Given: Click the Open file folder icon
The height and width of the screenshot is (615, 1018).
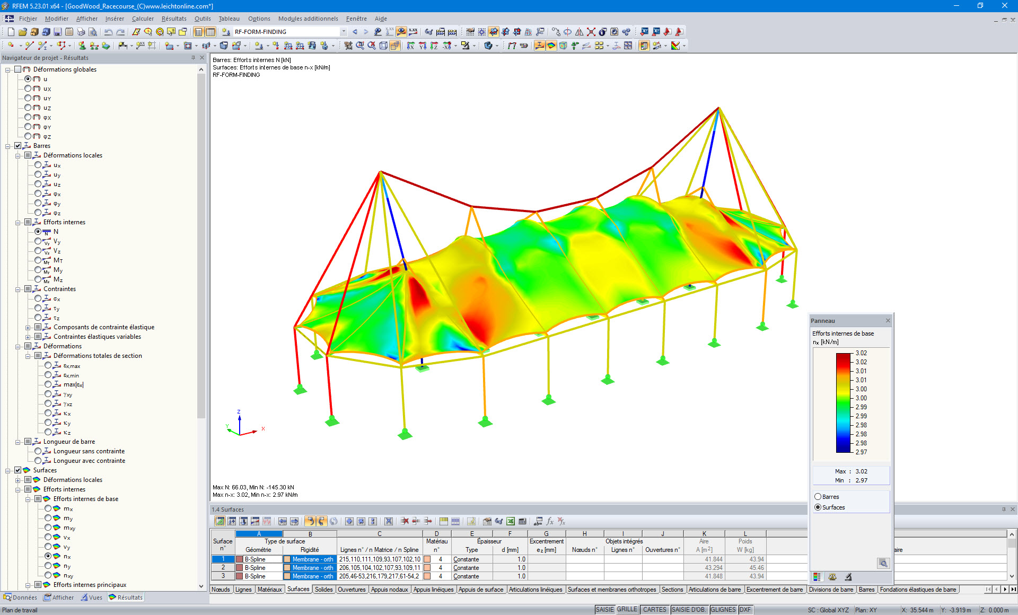Looking at the screenshot, I should (22, 32).
